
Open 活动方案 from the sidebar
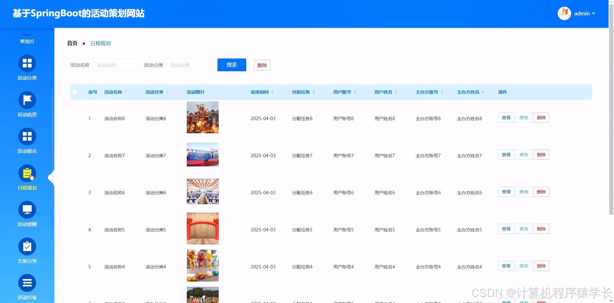27,283
